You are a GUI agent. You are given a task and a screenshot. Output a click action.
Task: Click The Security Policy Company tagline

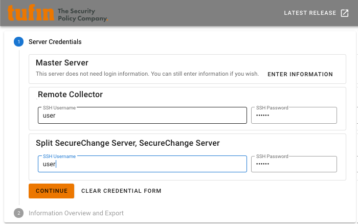pos(82,15)
